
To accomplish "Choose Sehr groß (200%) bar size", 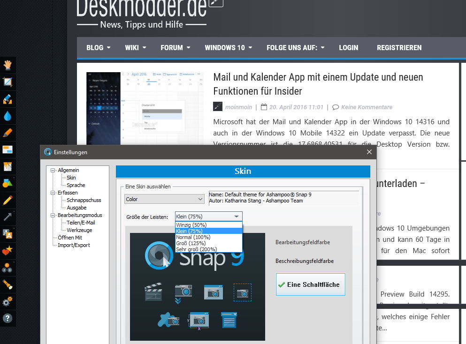I will 209,249.
